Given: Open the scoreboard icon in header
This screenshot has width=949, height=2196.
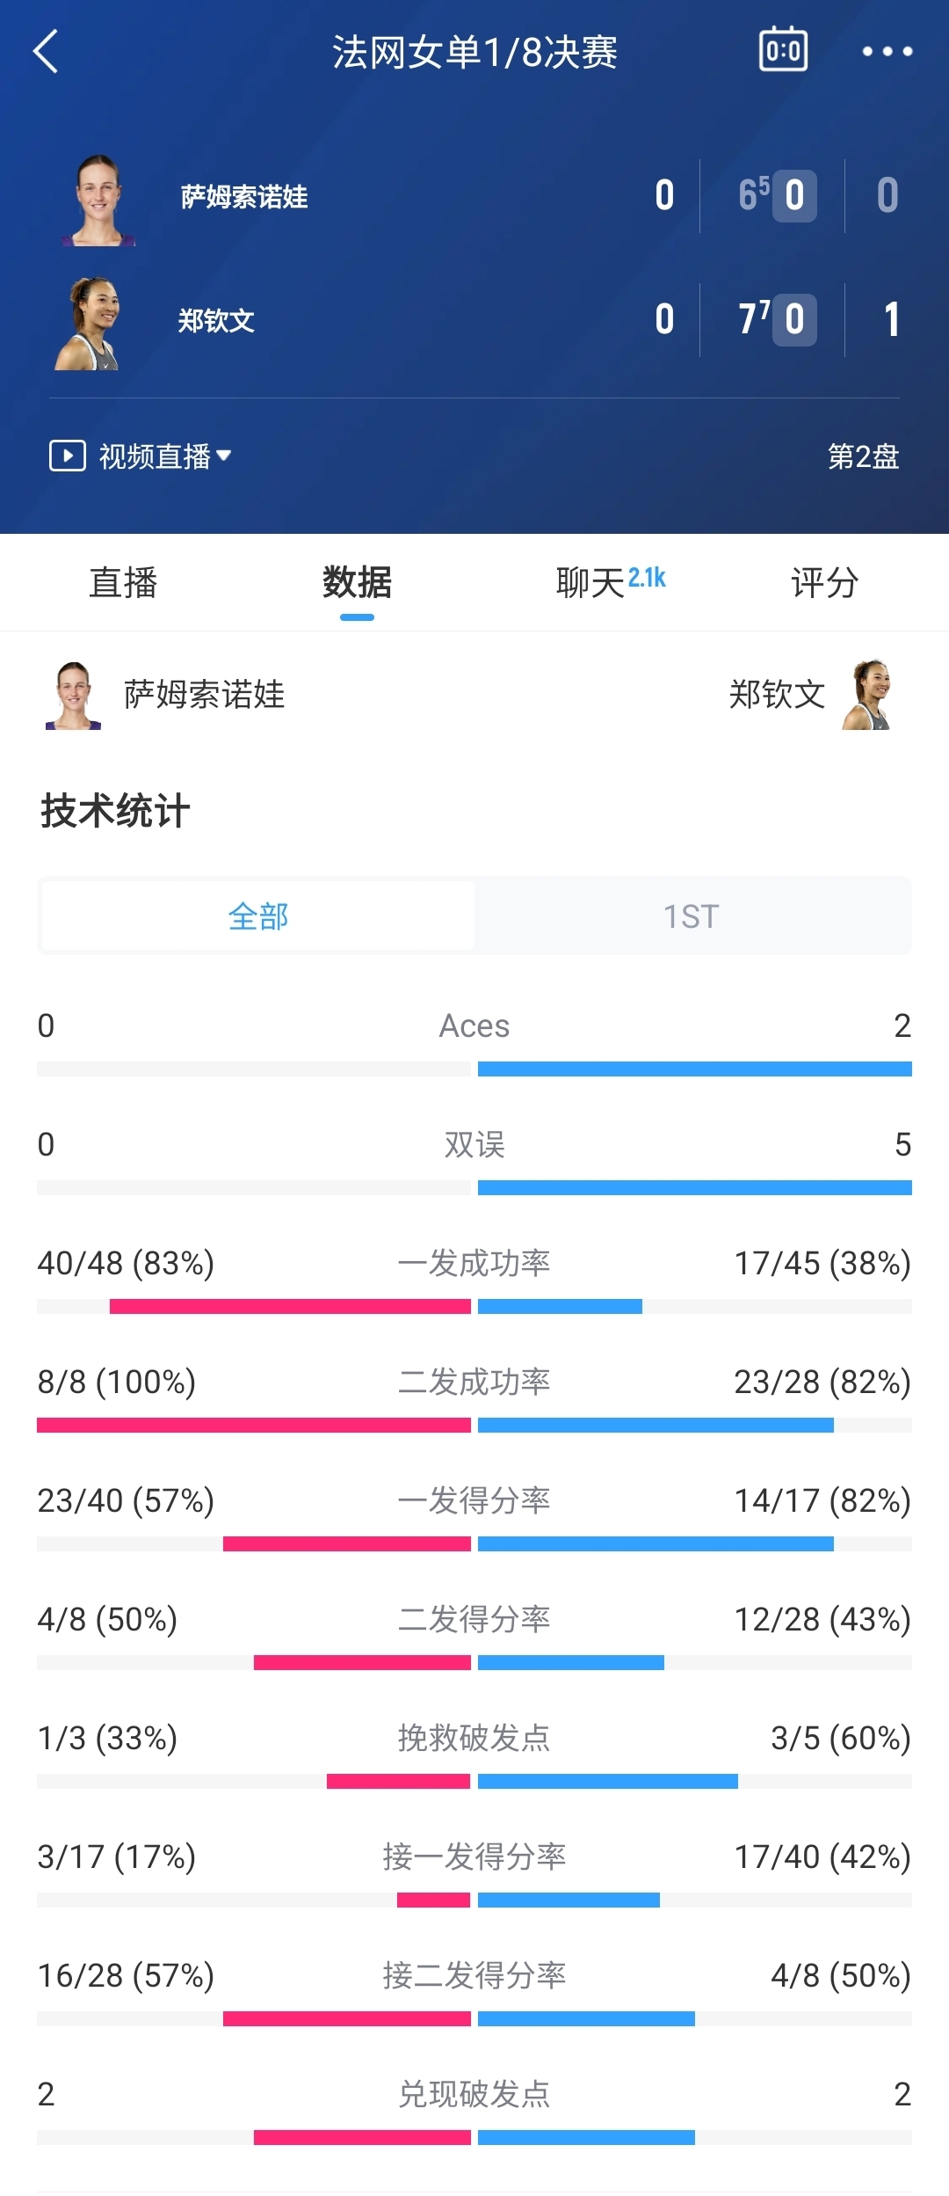Looking at the screenshot, I should coord(783,50).
